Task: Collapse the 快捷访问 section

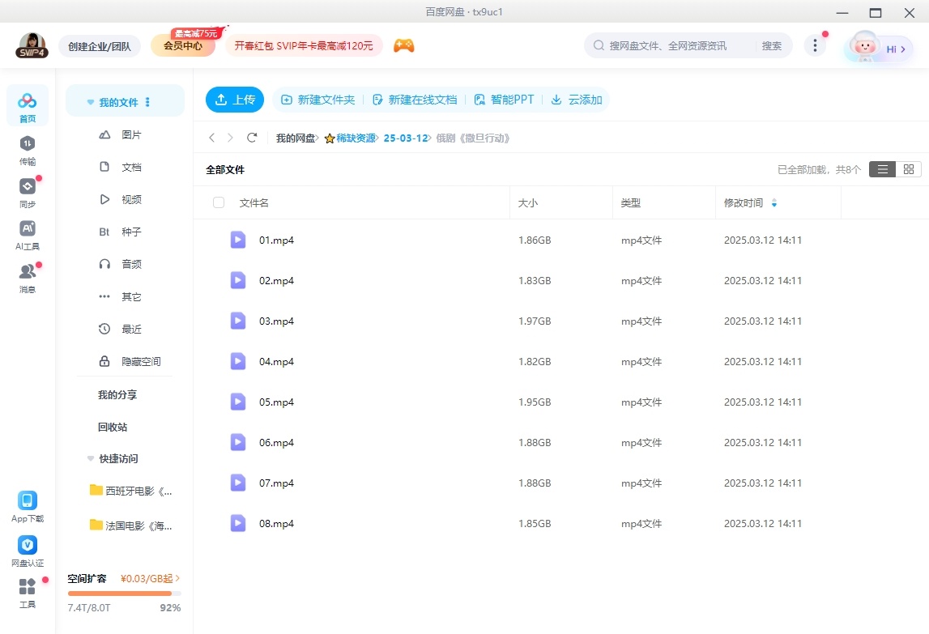Action: 90,459
